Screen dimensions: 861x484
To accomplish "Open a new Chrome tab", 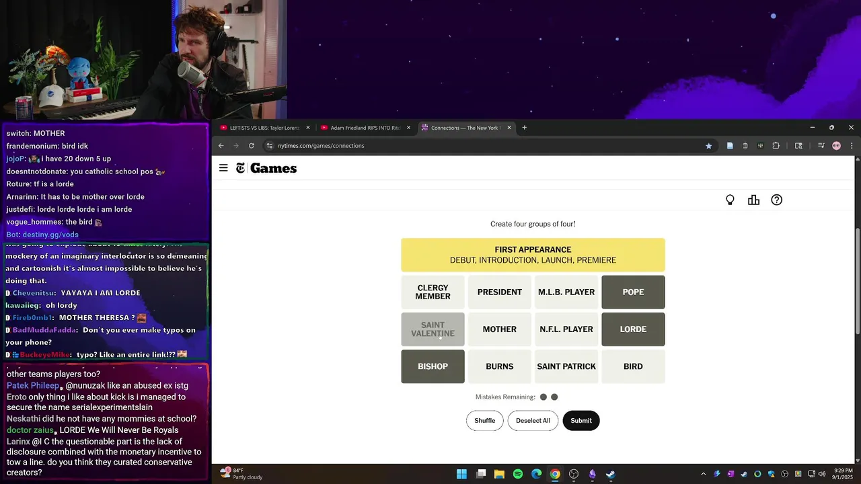I will (525, 128).
